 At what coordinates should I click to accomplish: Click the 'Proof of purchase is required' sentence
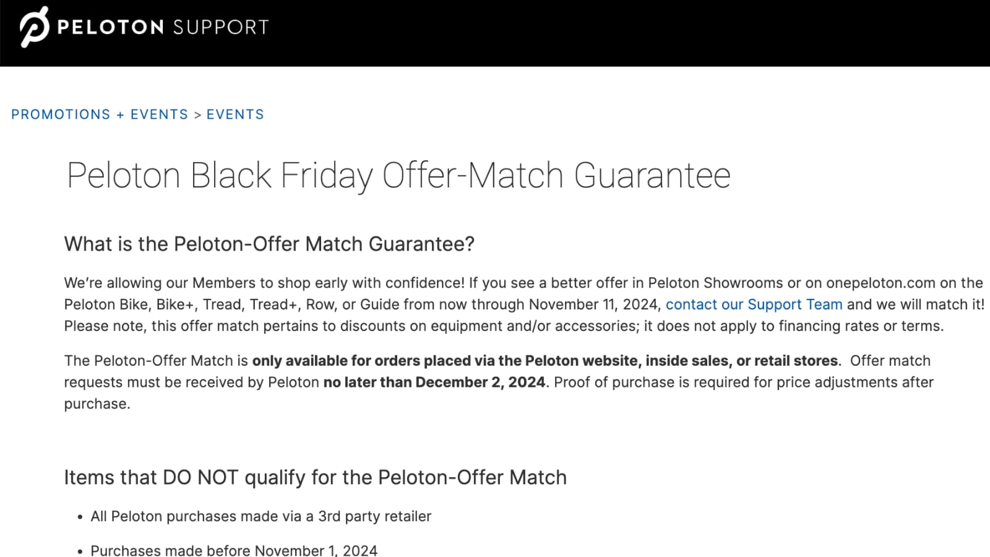[742, 382]
